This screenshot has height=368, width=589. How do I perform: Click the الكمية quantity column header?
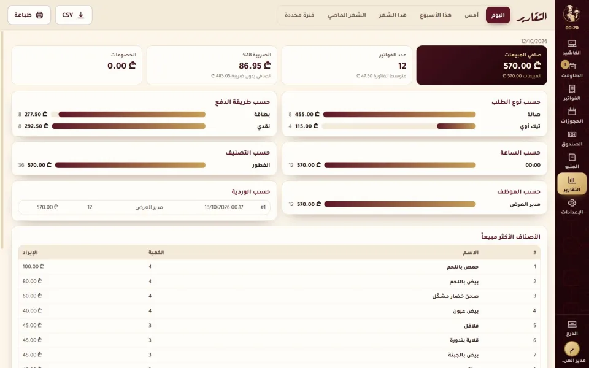click(156, 252)
